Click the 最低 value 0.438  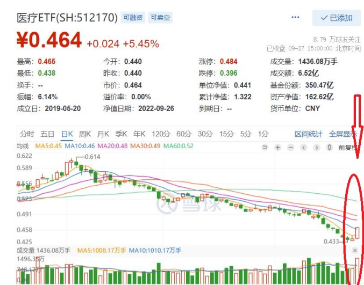point(47,73)
